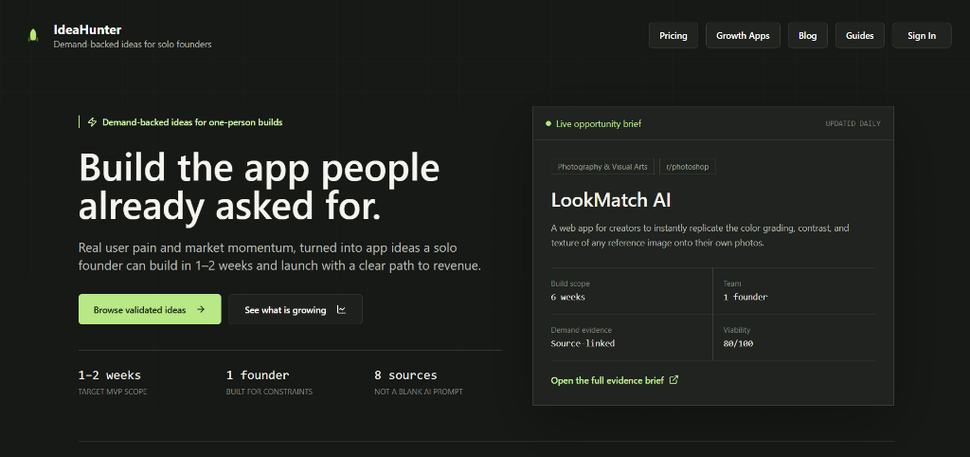970x457 pixels.
Task: Click the Sign In button
Action: (922, 35)
